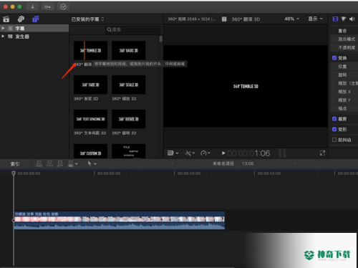Click the background tasks checkmark icon

[63, 7]
